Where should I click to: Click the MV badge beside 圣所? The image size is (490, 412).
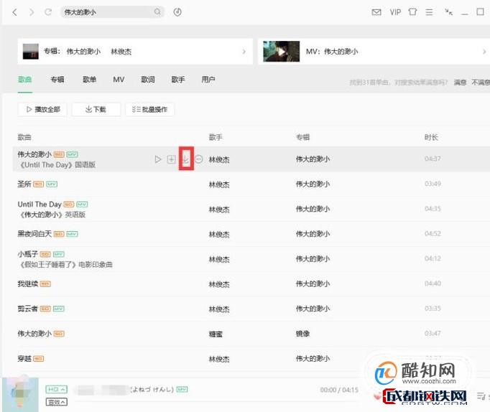52,184
